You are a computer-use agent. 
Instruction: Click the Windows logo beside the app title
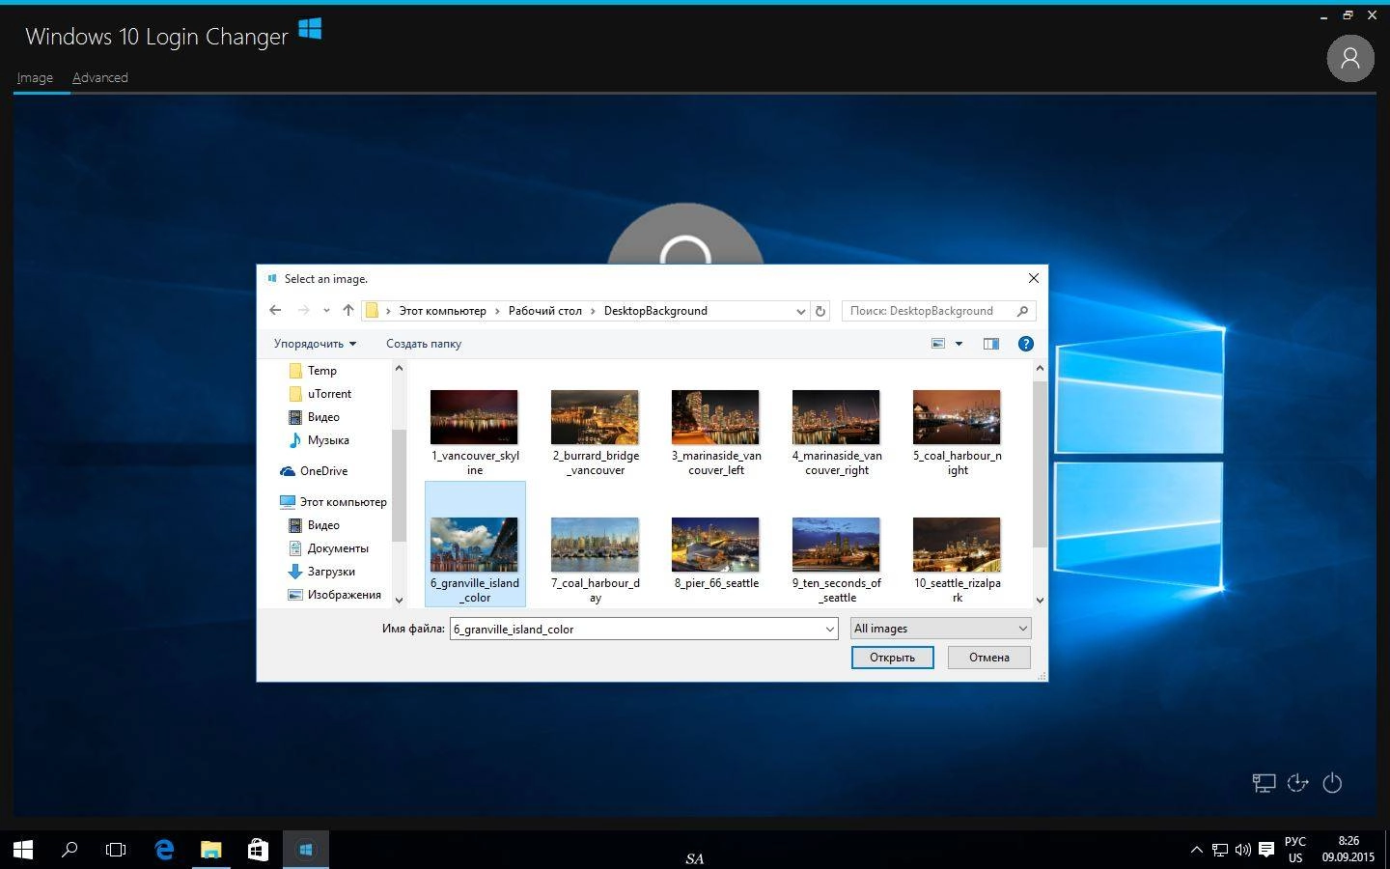[x=310, y=29]
